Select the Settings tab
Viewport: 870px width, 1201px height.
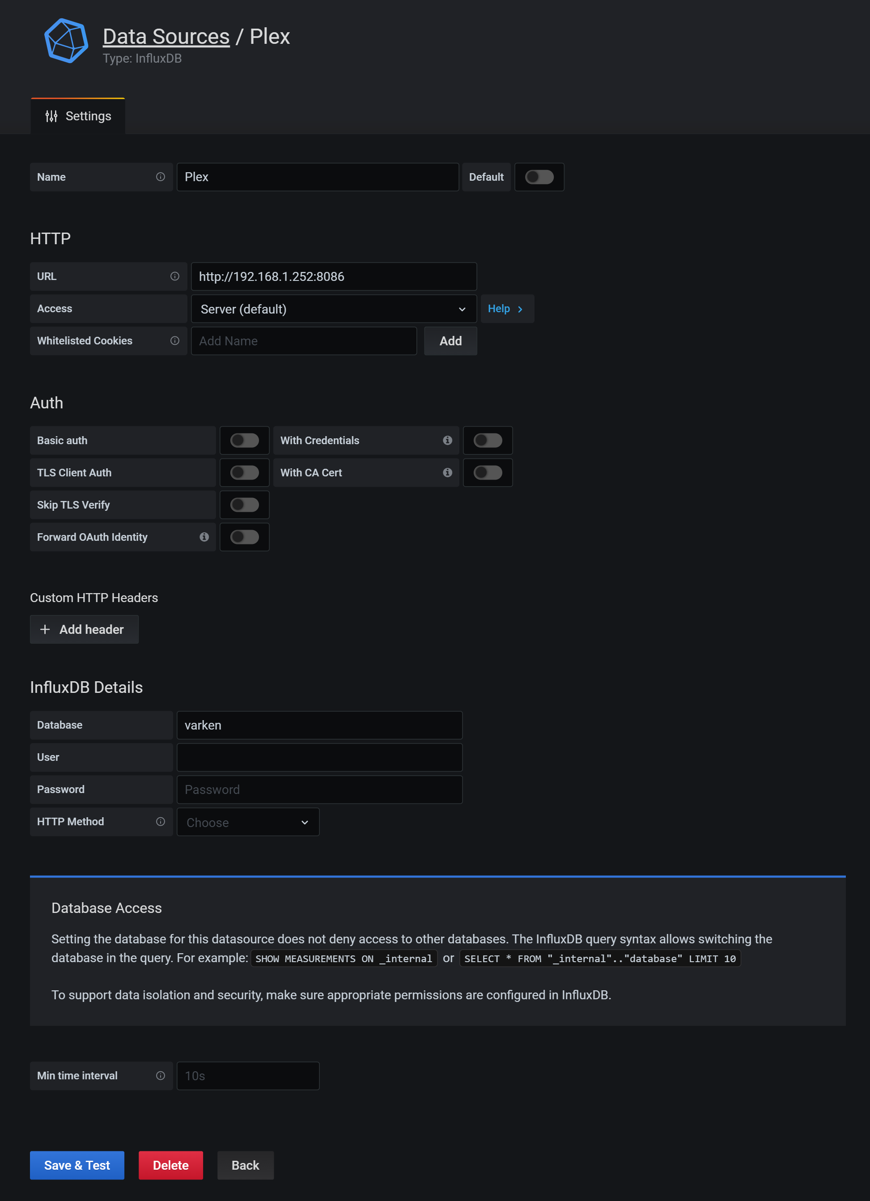78,116
